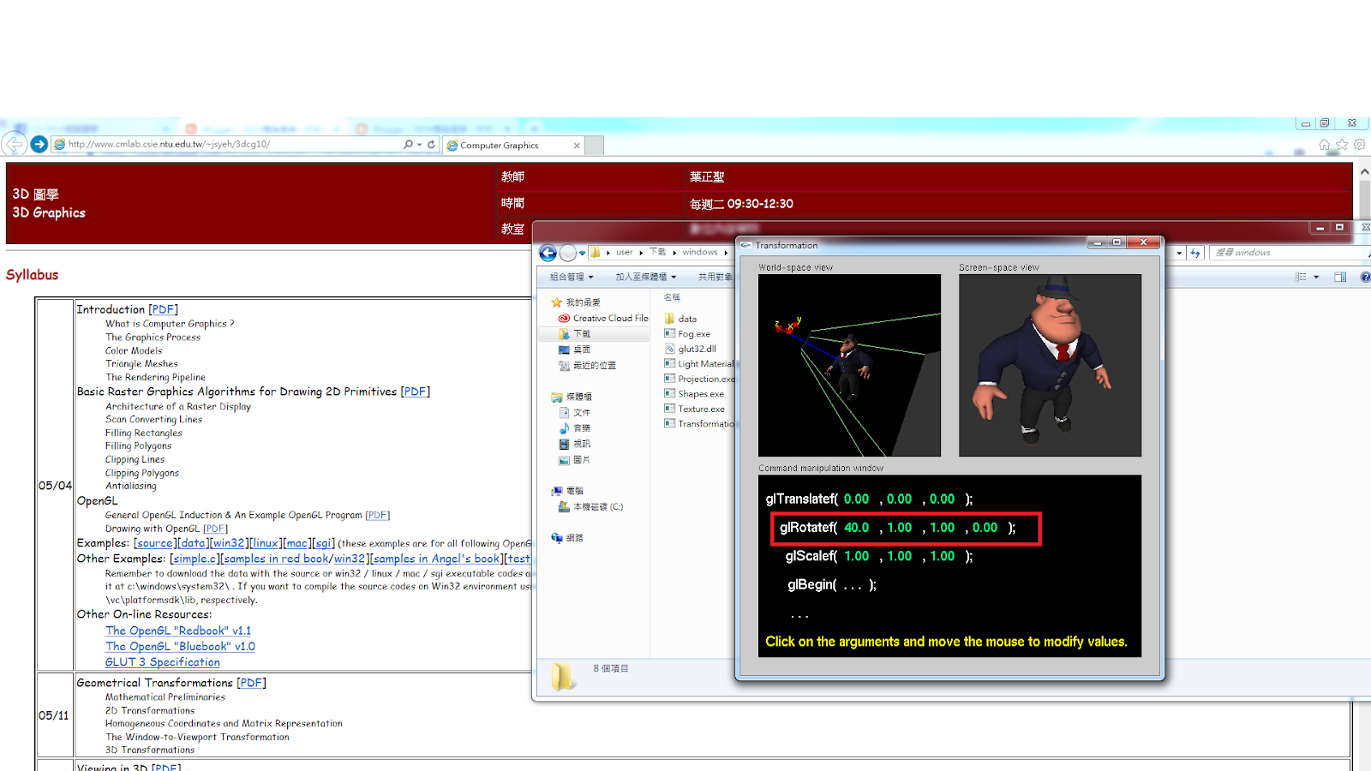The height and width of the screenshot is (771, 1371).
Task: Open the Introduction PDF link
Action: (163, 309)
